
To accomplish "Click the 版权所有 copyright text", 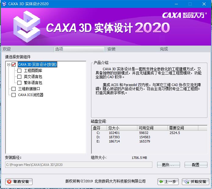I will pos(105,181).
